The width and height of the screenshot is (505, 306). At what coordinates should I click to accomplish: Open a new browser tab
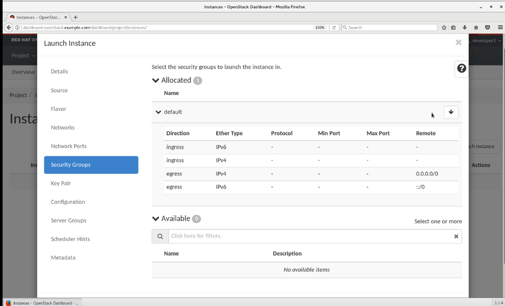tap(76, 17)
